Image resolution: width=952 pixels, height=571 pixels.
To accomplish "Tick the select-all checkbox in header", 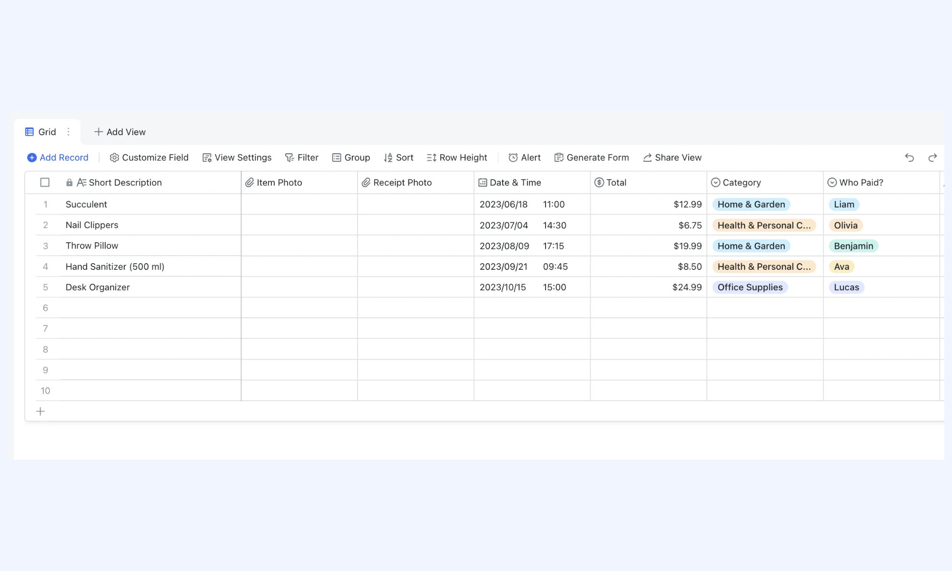I will (45, 182).
